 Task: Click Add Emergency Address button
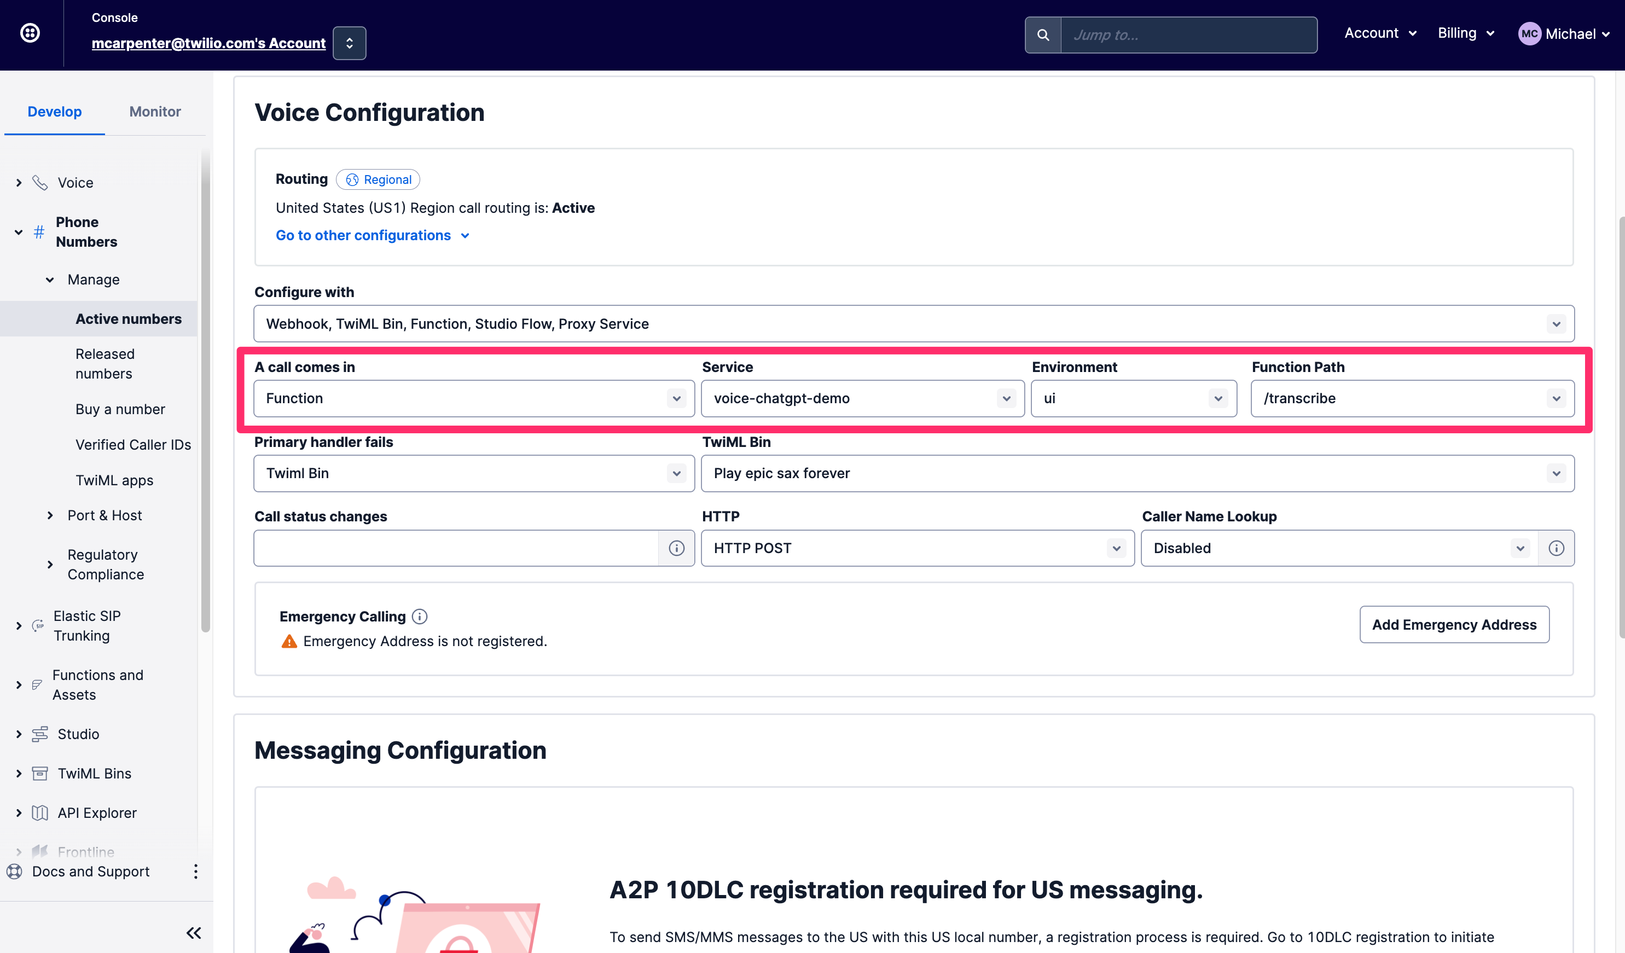coord(1455,624)
